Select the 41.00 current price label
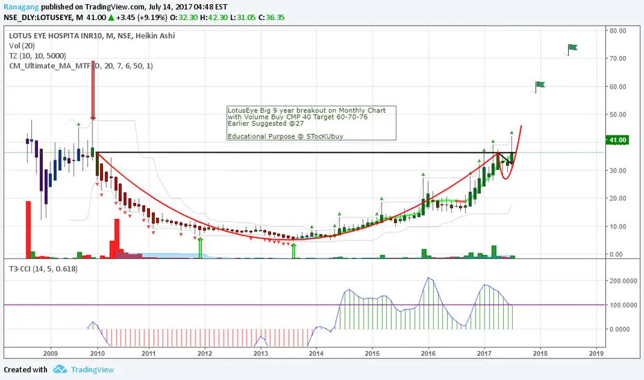 (x=617, y=140)
